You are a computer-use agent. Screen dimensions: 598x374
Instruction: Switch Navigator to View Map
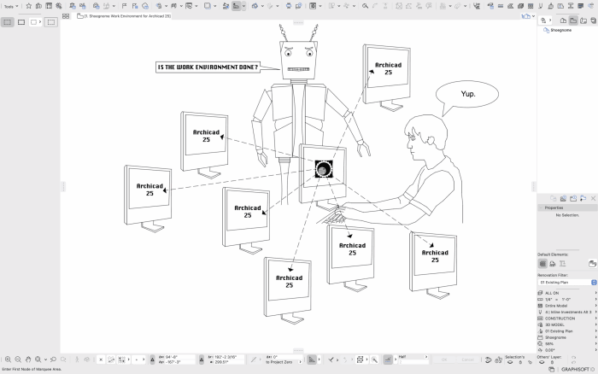click(573, 20)
